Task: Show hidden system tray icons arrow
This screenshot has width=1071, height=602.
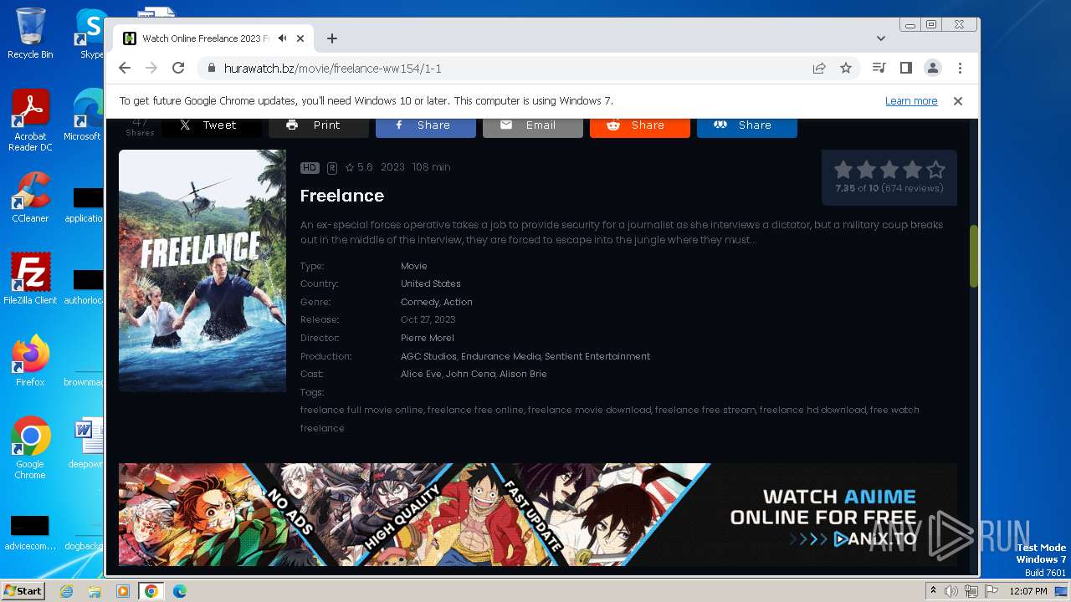Action: pyautogui.click(x=933, y=591)
